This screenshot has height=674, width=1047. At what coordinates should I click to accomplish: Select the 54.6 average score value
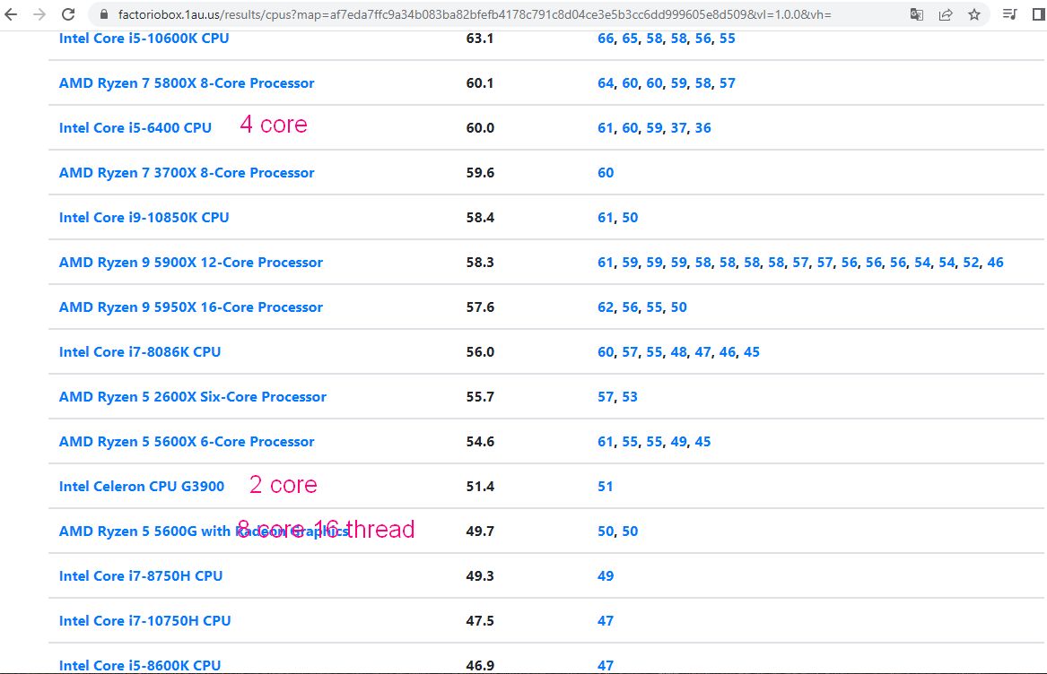(x=480, y=441)
